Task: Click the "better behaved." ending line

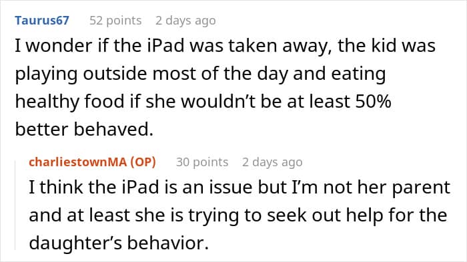Action: (84, 130)
